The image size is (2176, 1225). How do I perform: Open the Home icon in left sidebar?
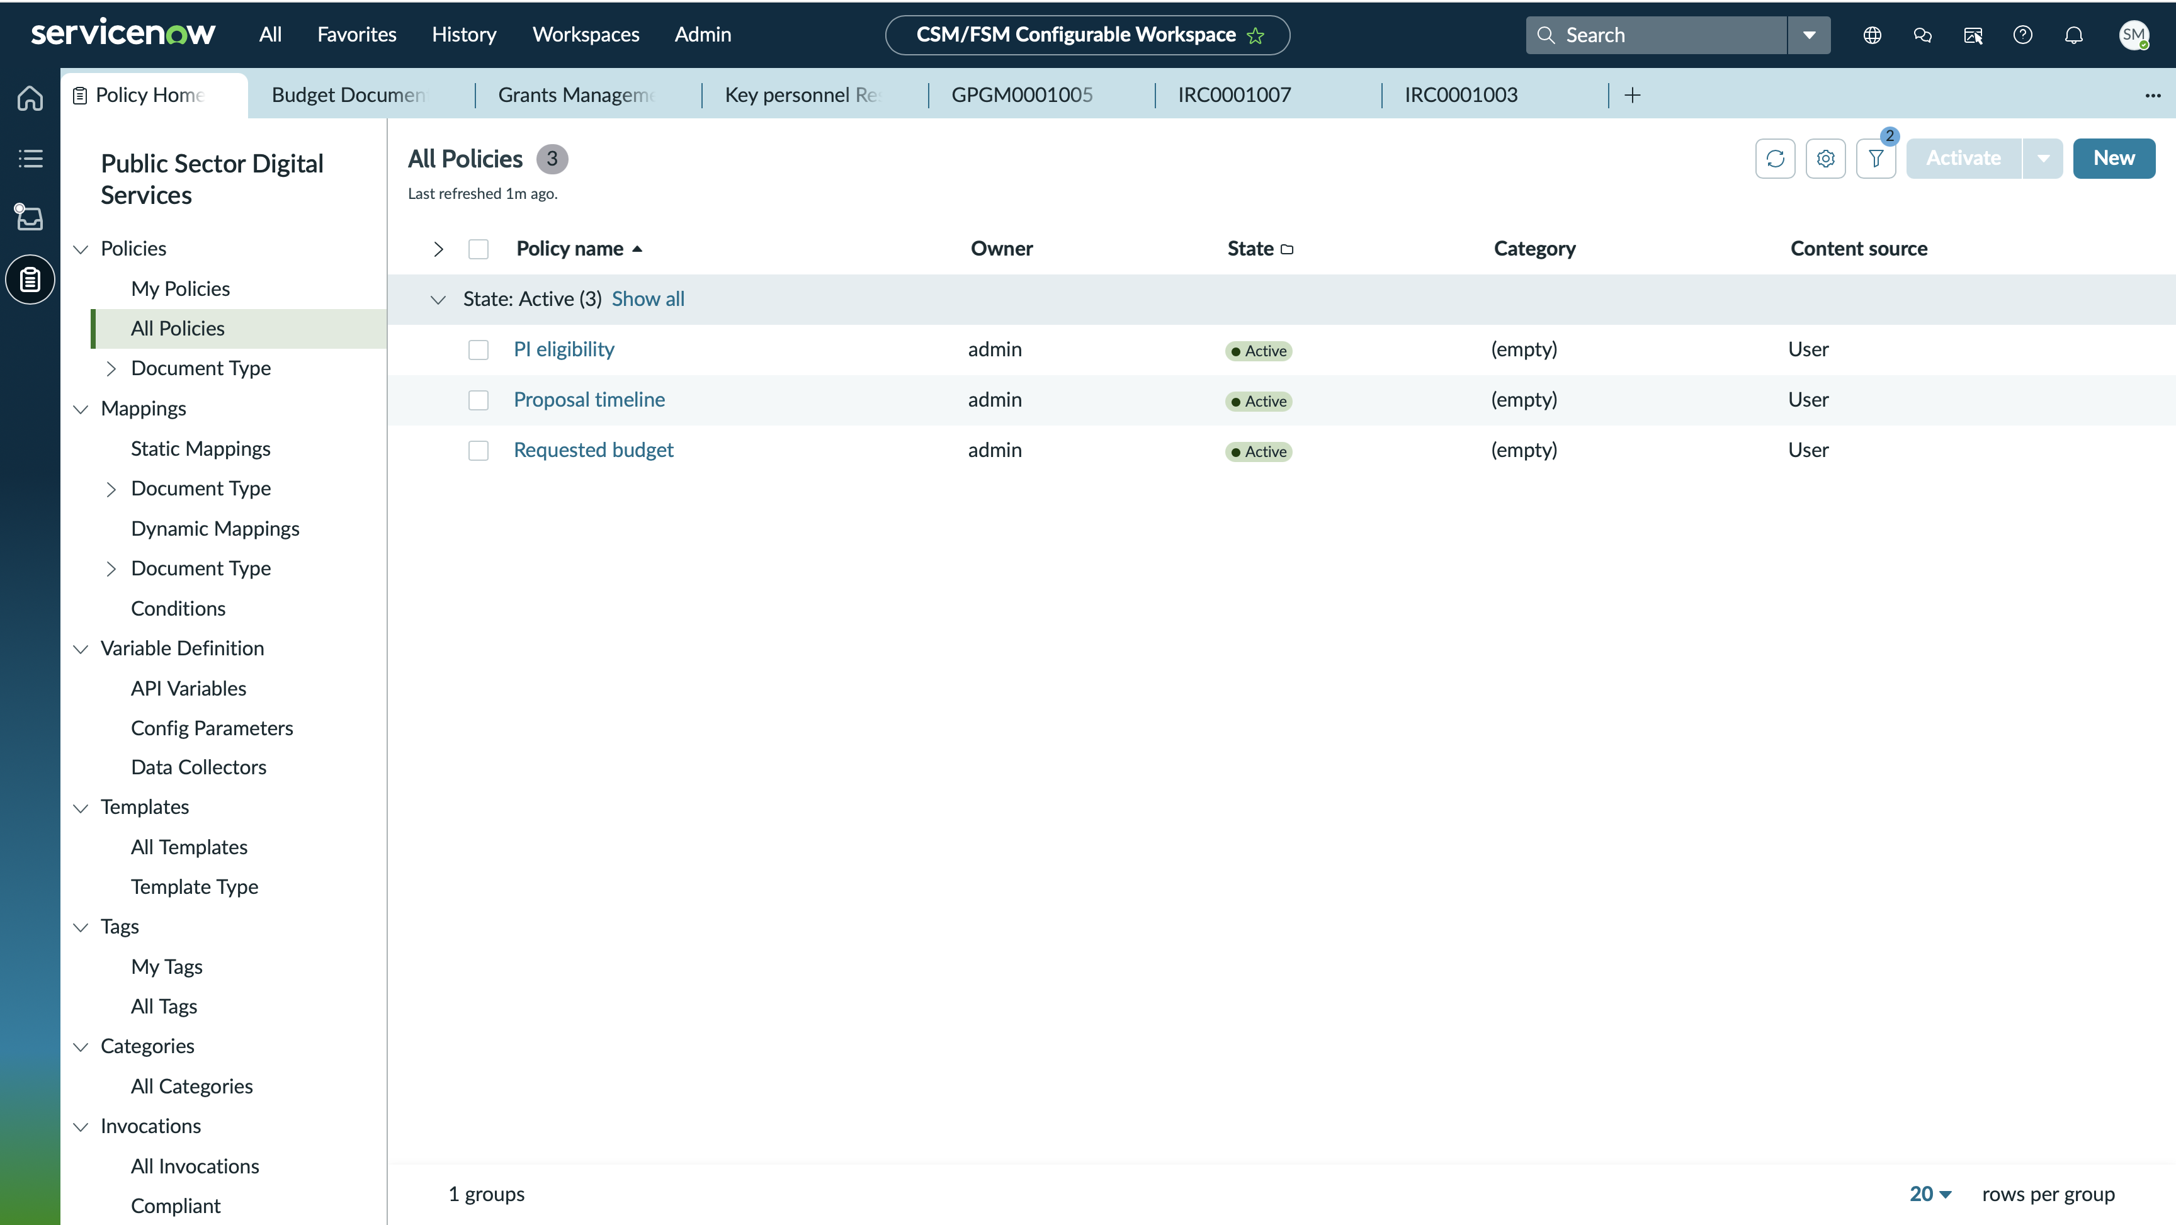pos(30,98)
